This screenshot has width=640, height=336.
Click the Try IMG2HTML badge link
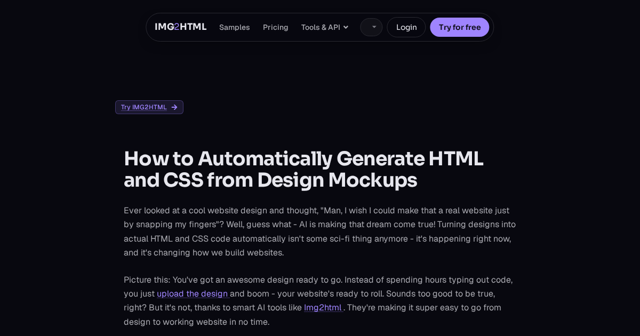(149, 107)
